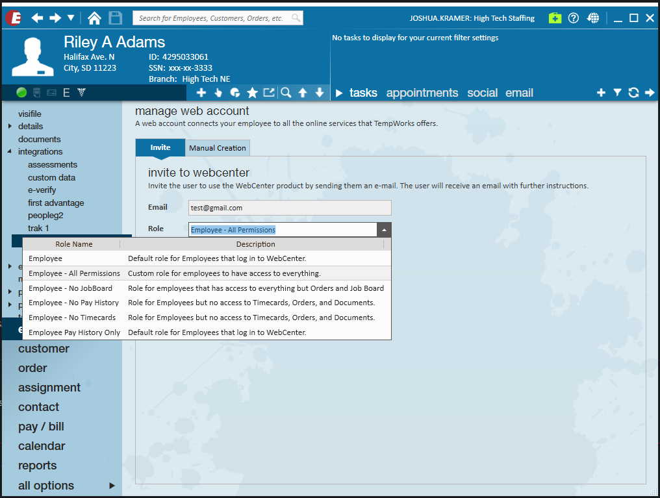Click the up arrow record icon

303,93
